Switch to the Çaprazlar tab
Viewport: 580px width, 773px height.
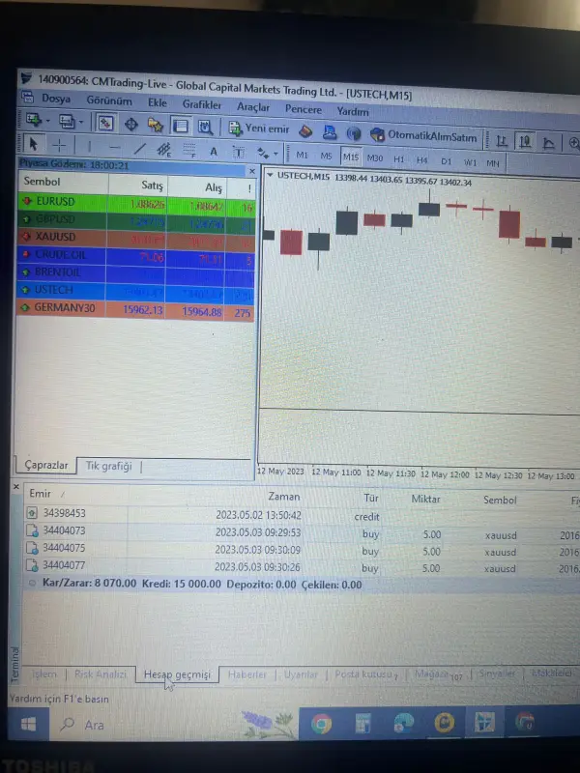coord(46,465)
